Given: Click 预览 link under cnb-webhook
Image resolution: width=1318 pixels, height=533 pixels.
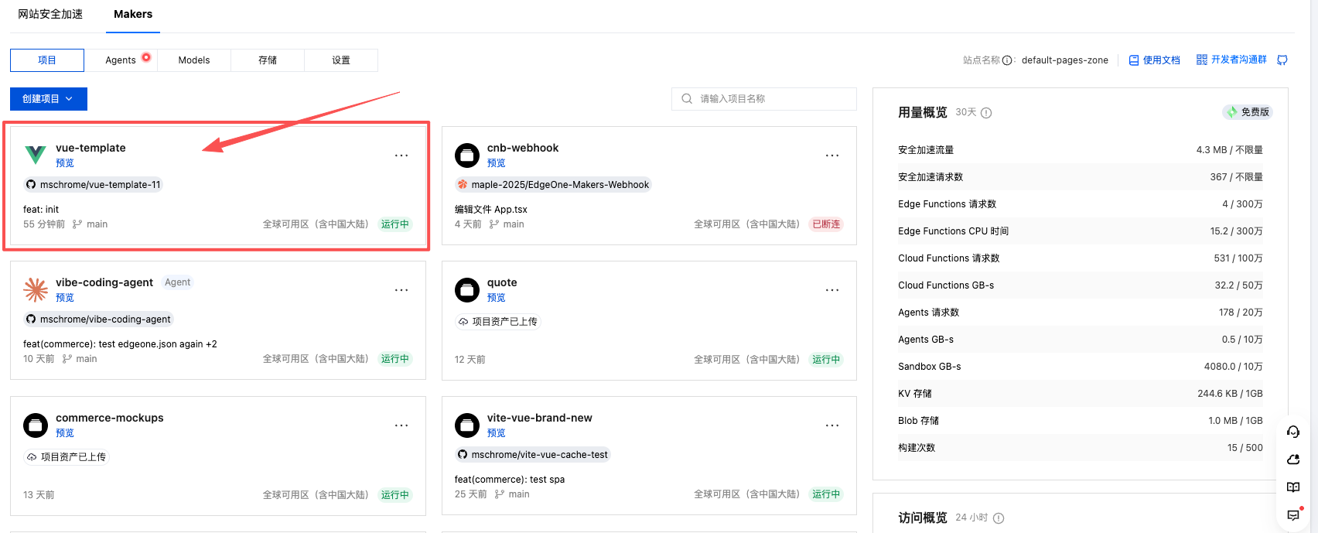Looking at the screenshot, I should tap(497, 163).
